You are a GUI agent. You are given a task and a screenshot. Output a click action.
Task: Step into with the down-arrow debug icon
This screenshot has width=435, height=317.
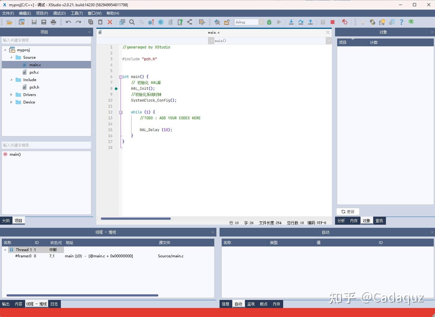pos(291,22)
